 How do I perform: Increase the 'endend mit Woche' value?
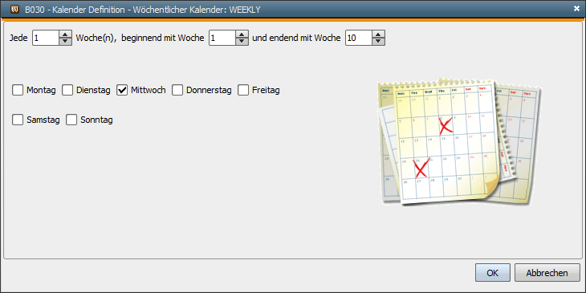[x=378, y=34]
